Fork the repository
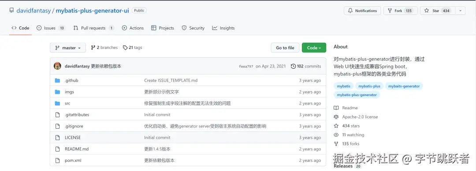 point(400,11)
